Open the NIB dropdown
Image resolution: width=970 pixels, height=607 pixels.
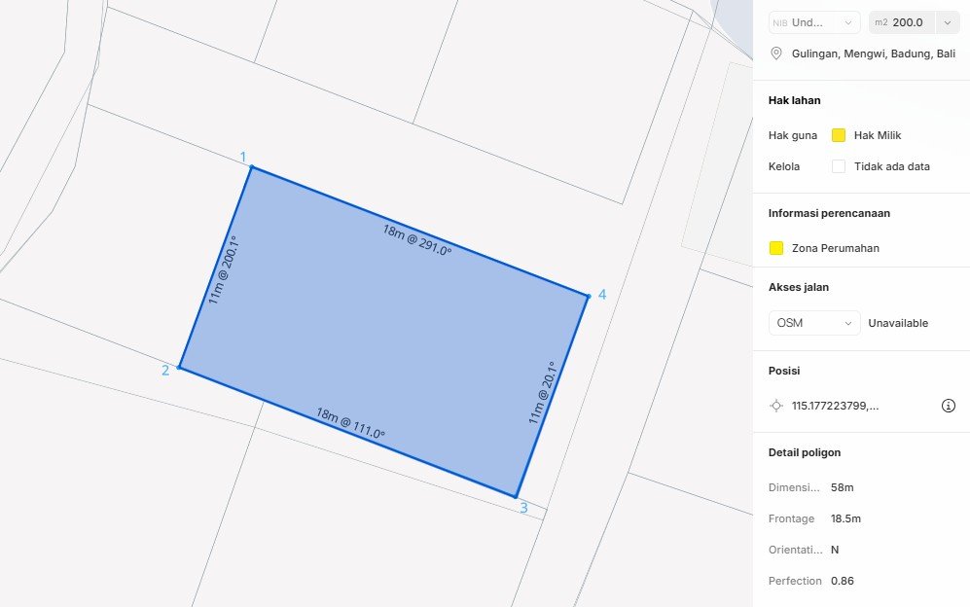(814, 22)
